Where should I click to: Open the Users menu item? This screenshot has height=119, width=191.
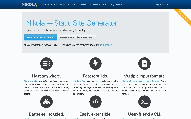119,4
